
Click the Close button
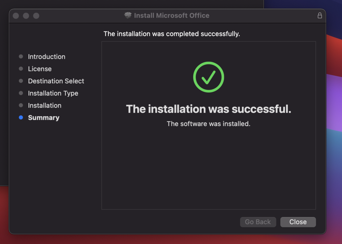click(x=298, y=222)
